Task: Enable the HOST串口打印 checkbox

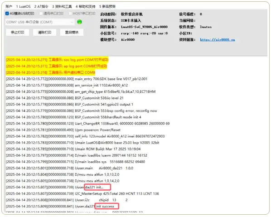Action: [70, 14]
